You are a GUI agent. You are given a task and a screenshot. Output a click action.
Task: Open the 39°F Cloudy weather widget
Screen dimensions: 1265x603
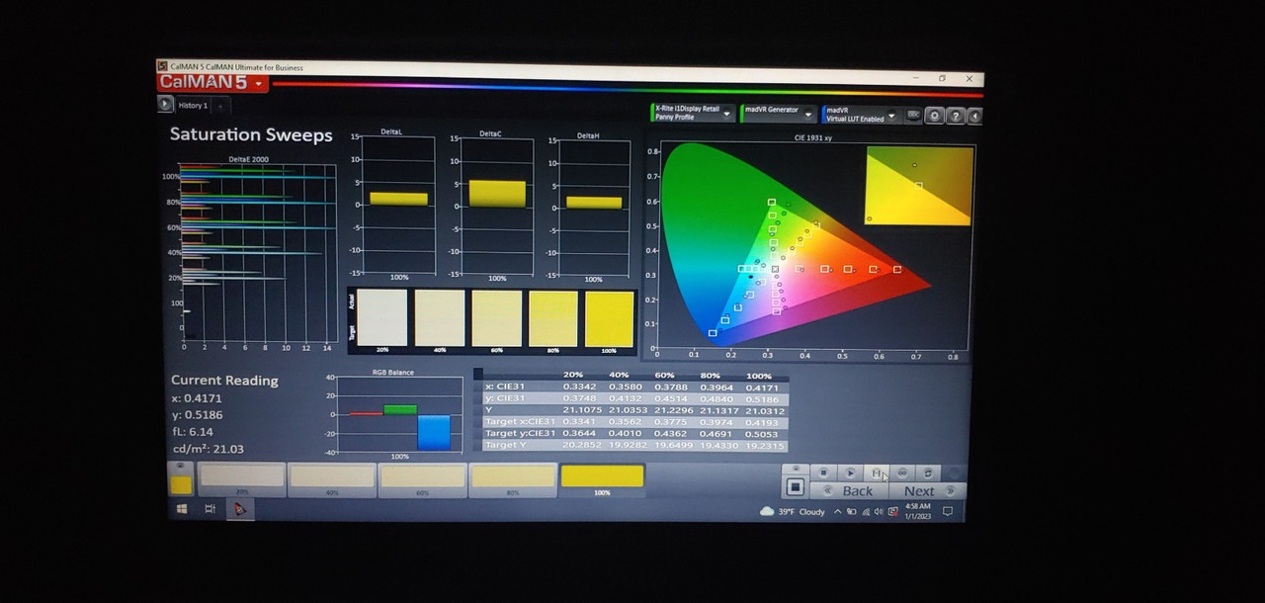coord(793,511)
